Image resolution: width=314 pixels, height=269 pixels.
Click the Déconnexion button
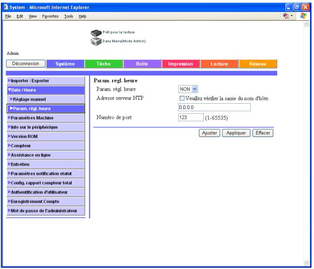26,64
